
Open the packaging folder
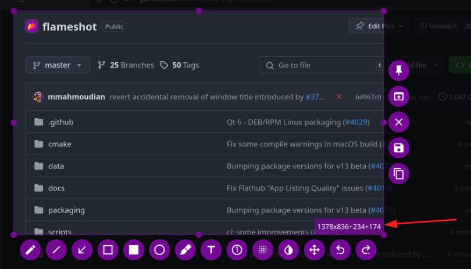[66, 210]
